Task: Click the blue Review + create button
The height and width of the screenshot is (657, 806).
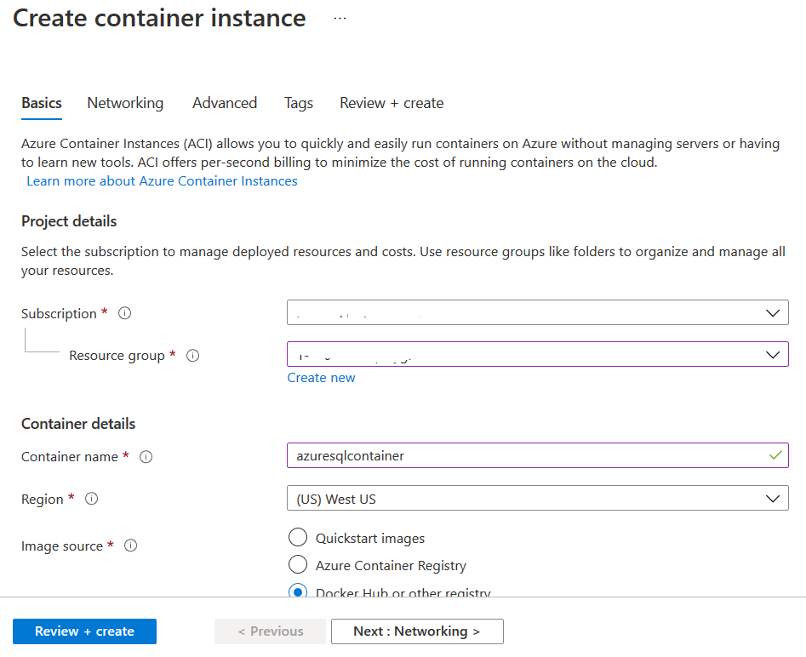Action: (x=84, y=631)
